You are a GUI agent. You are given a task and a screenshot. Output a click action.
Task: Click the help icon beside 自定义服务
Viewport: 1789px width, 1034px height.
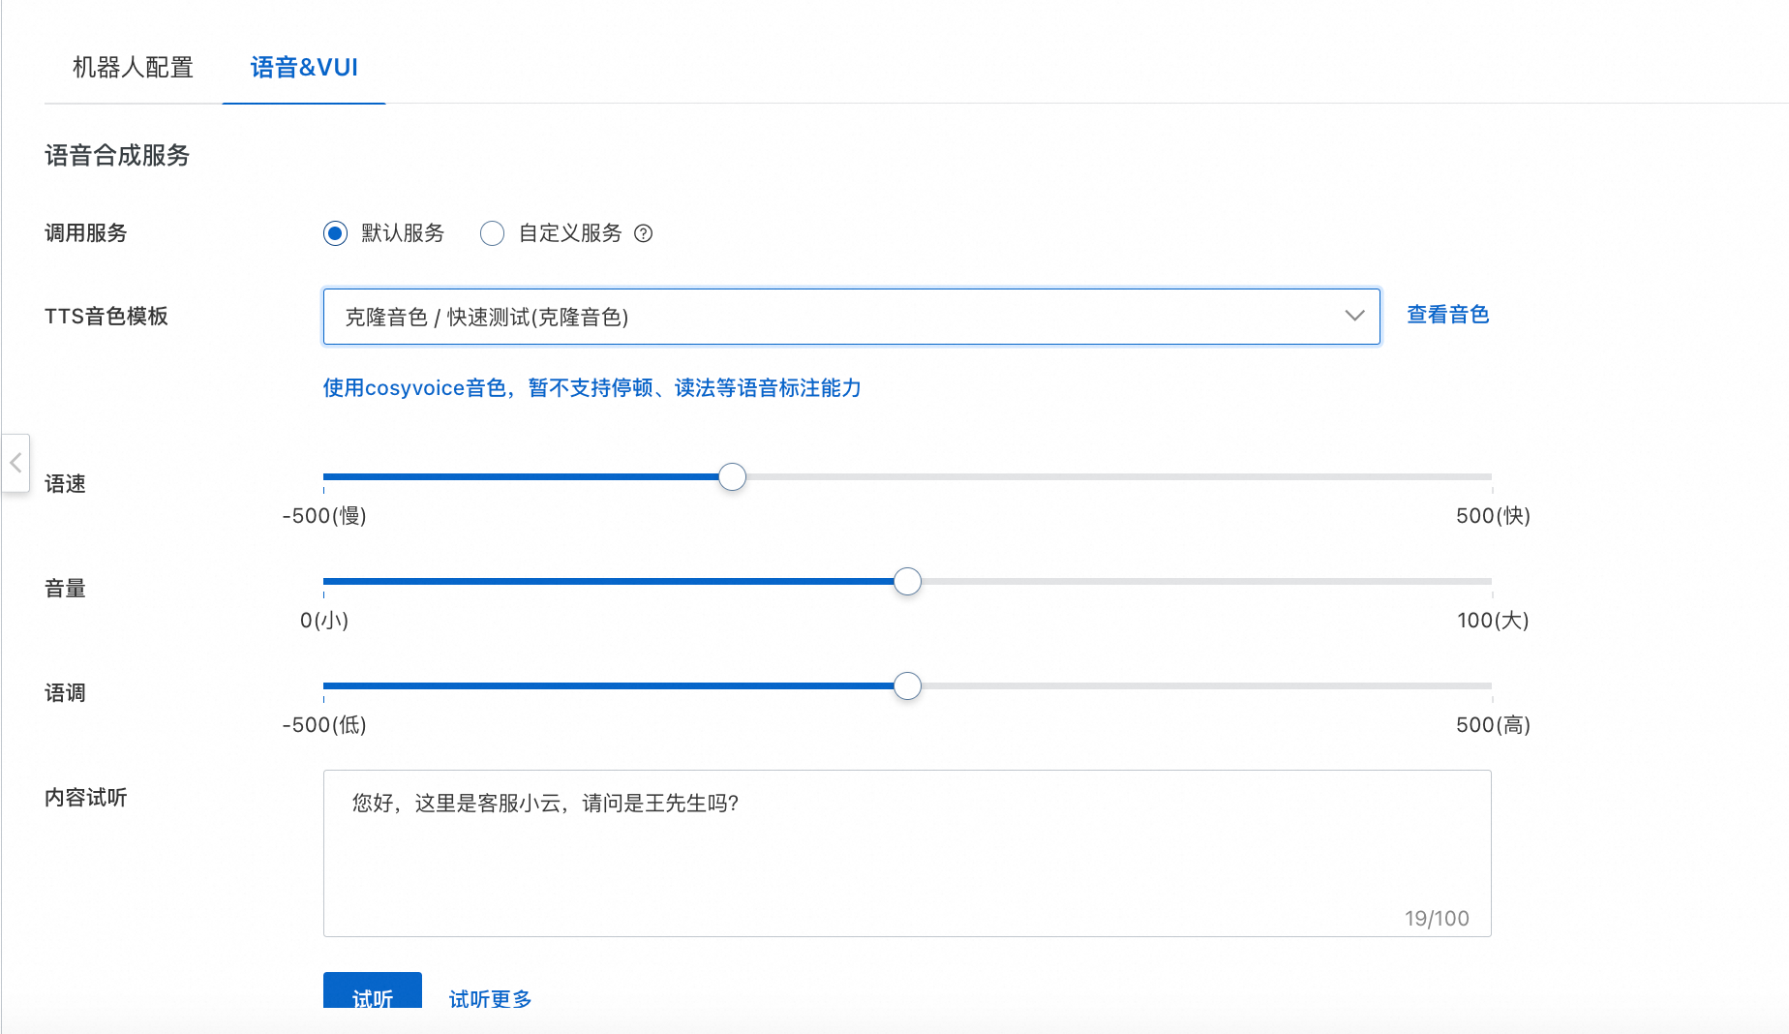pyautogui.click(x=643, y=233)
